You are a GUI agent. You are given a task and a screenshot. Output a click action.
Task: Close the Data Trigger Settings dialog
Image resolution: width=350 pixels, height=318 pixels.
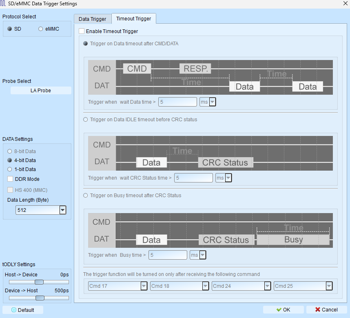345,3
